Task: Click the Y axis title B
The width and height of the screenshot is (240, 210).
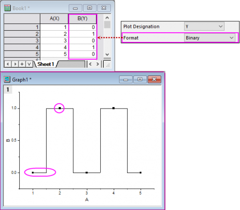Action: tap(8, 140)
